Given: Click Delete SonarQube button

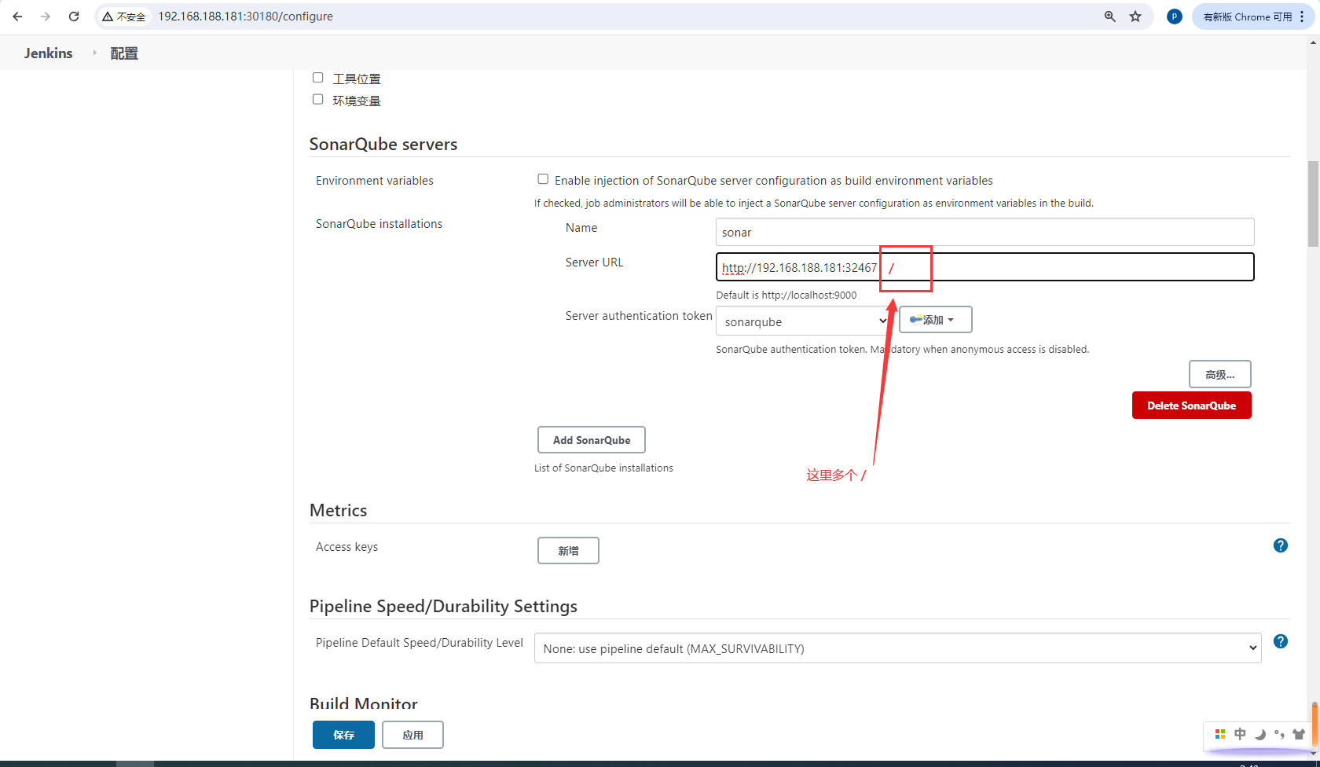Looking at the screenshot, I should (1192, 406).
